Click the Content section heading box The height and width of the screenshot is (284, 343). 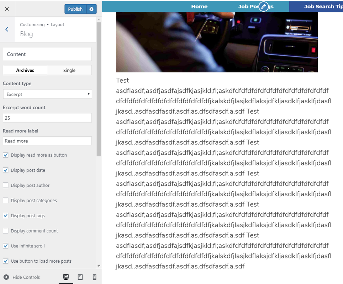[47, 54]
